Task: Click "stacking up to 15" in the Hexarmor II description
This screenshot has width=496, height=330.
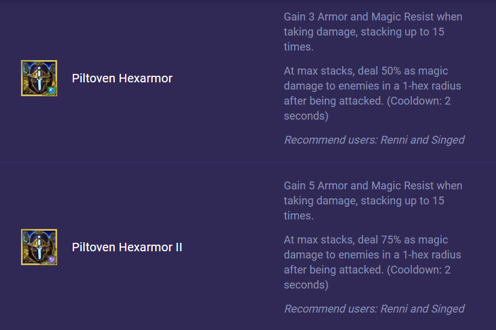Action: [402, 201]
